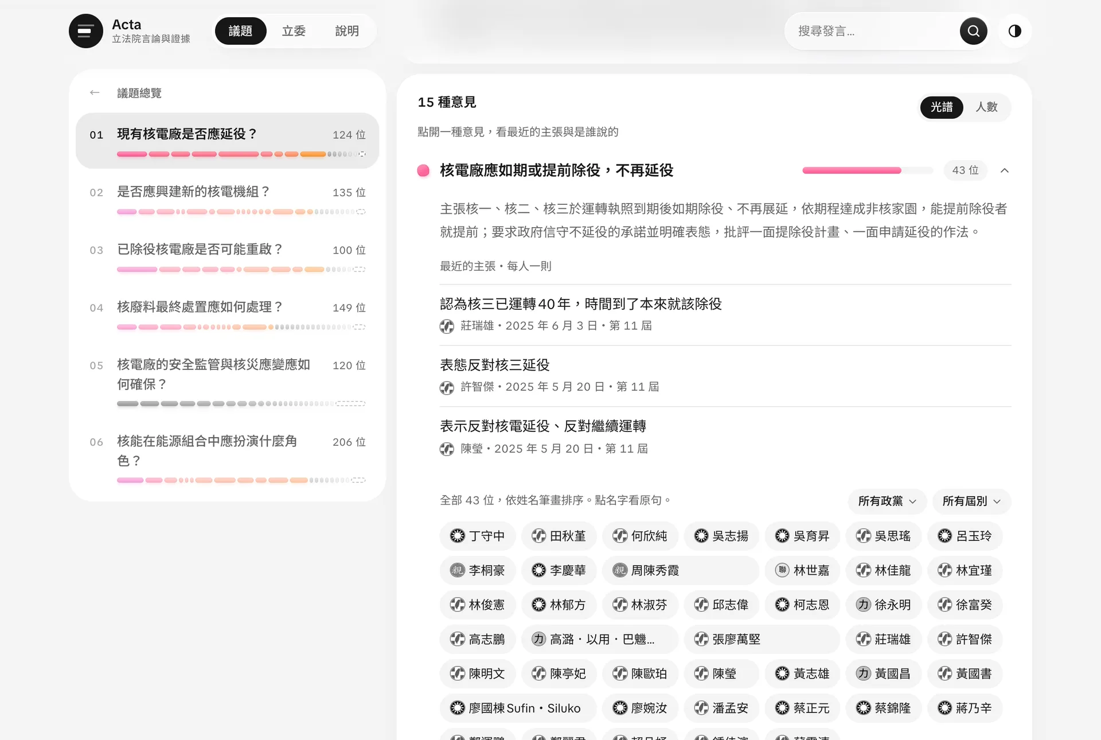The height and width of the screenshot is (740, 1101).
Task: Switch view to 人數 mode
Action: pyautogui.click(x=986, y=107)
